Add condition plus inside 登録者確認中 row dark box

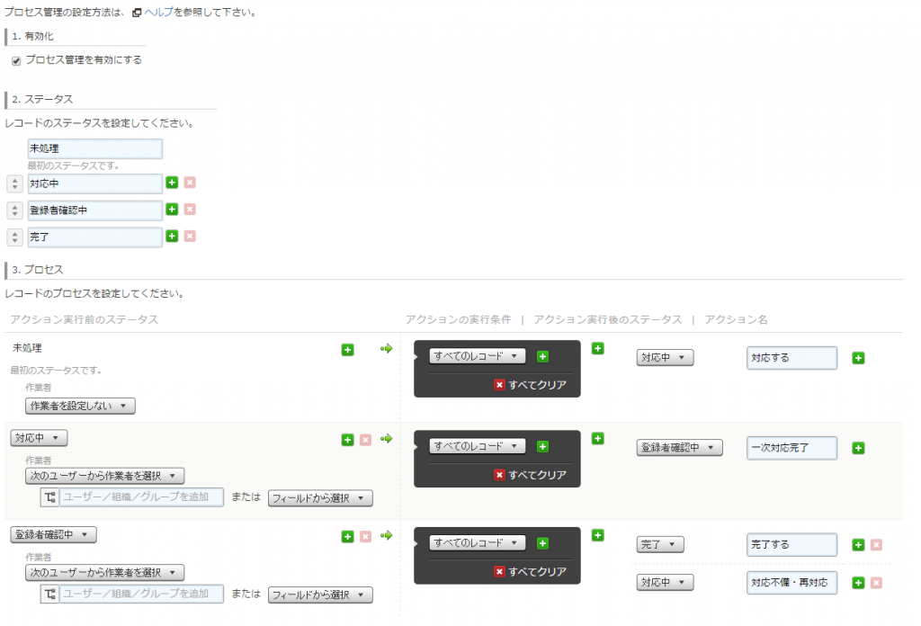tap(542, 544)
